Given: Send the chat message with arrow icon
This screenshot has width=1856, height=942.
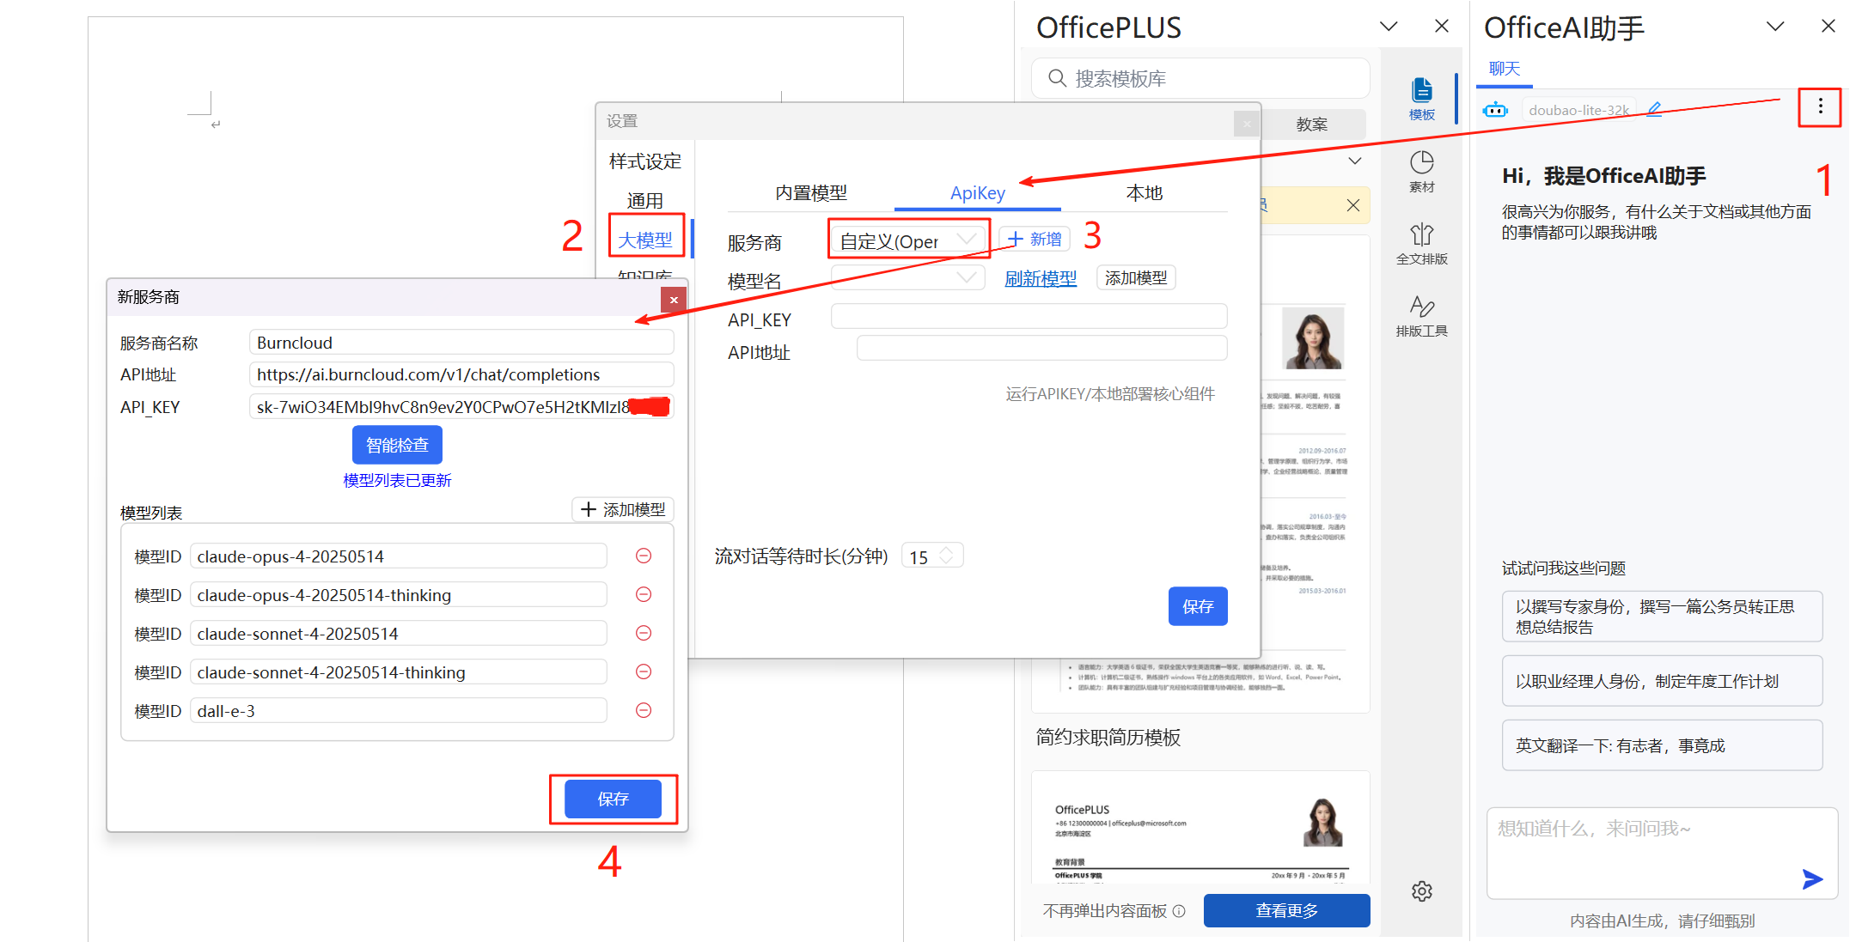Looking at the screenshot, I should coord(1812,878).
